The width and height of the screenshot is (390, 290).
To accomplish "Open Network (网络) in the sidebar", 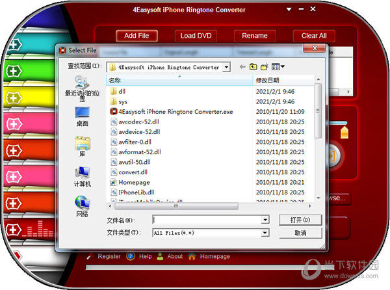I will pyautogui.click(x=83, y=206).
